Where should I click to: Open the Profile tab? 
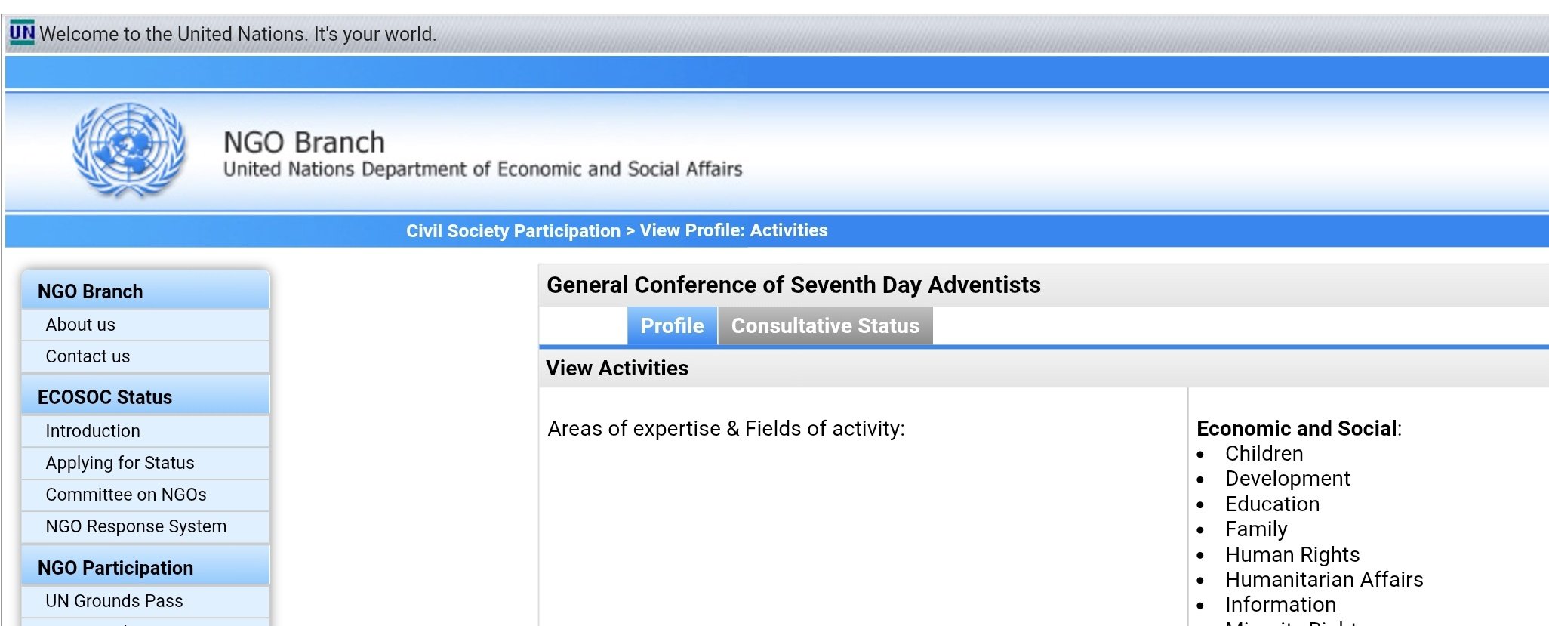(x=672, y=326)
